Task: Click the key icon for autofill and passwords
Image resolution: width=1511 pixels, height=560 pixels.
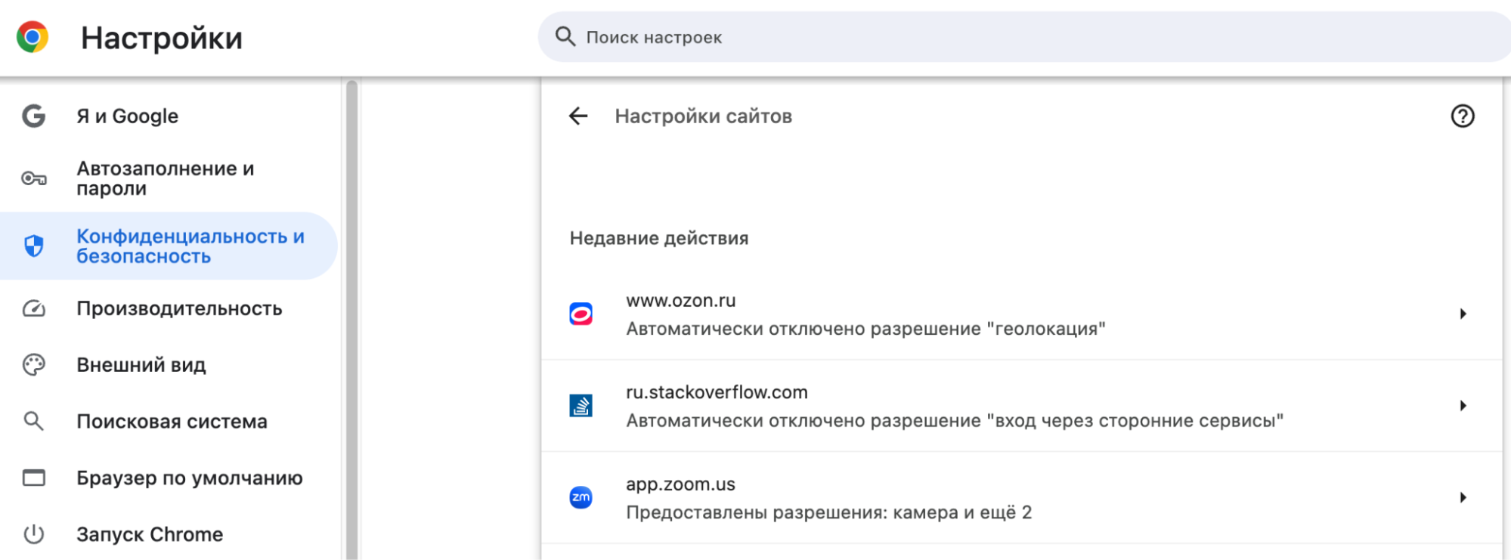Action: (33, 178)
